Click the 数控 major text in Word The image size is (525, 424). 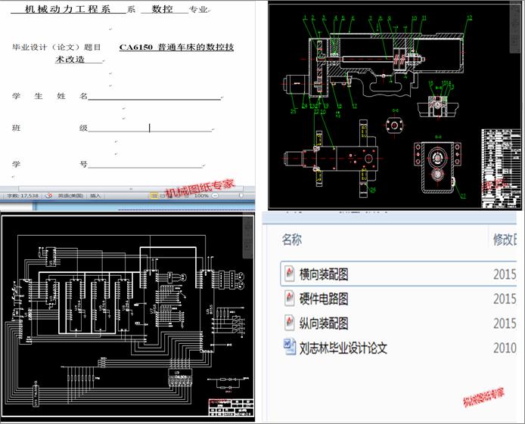pyautogui.click(x=162, y=9)
